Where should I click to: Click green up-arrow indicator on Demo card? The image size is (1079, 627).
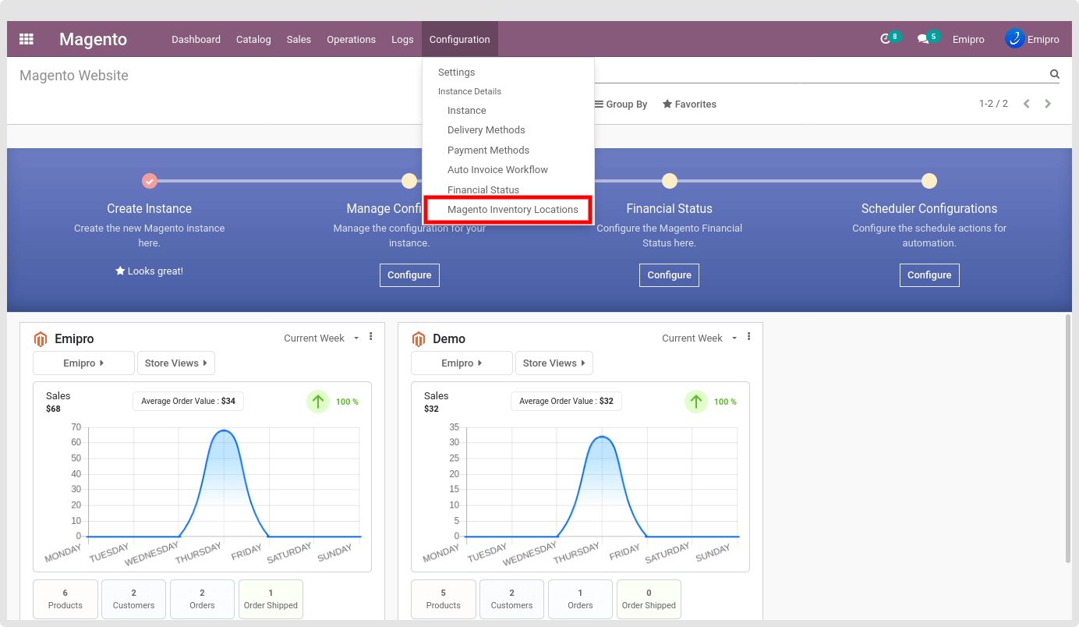click(x=696, y=402)
